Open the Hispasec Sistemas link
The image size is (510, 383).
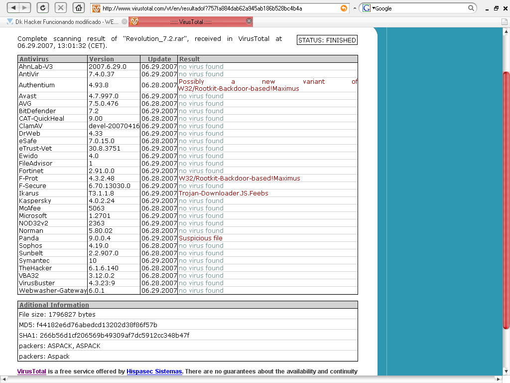pos(154,371)
